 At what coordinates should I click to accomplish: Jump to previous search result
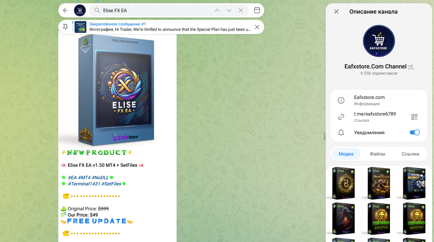coord(217,10)
